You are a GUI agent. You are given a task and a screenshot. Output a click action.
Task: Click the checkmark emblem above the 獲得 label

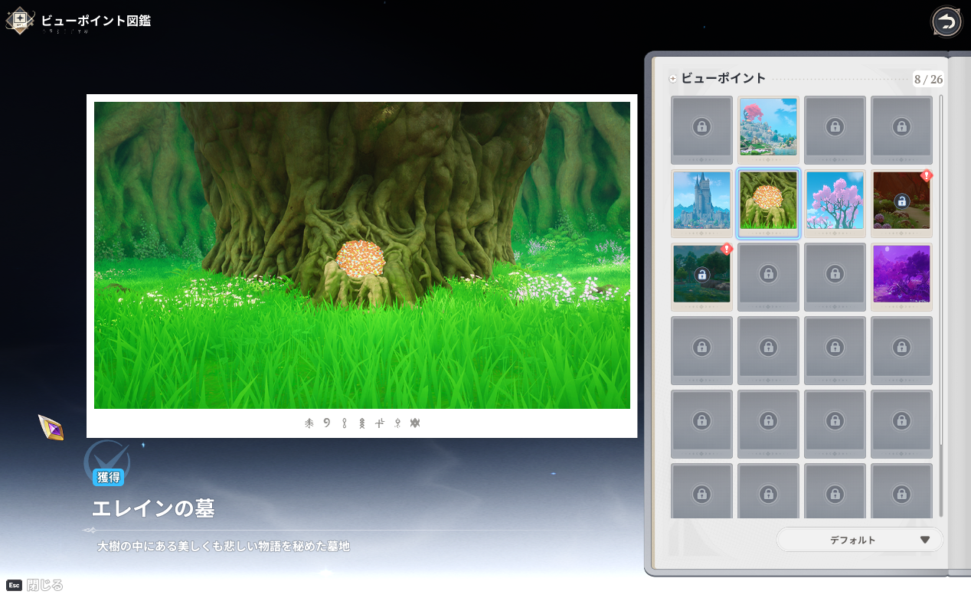[x=106, y=457]
